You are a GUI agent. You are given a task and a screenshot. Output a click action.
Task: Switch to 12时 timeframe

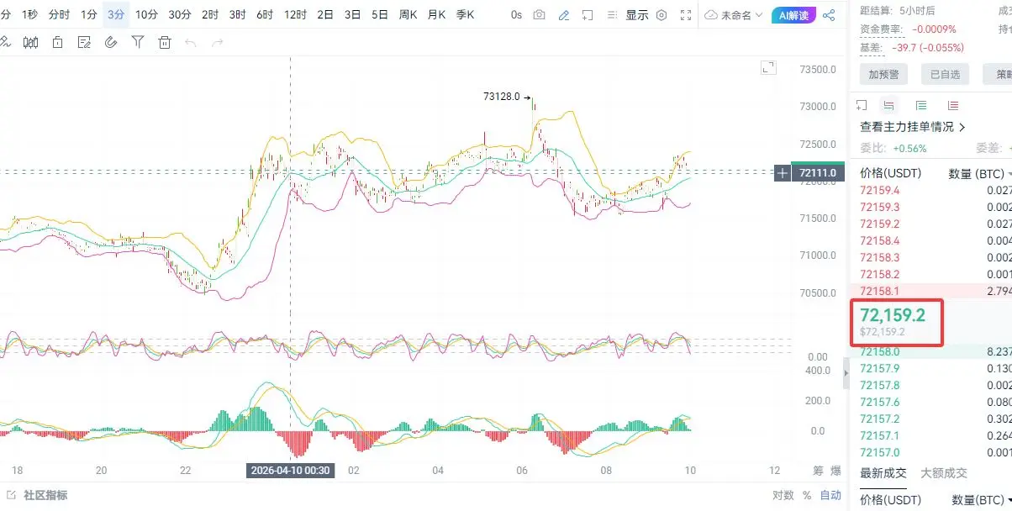point(295,14)
